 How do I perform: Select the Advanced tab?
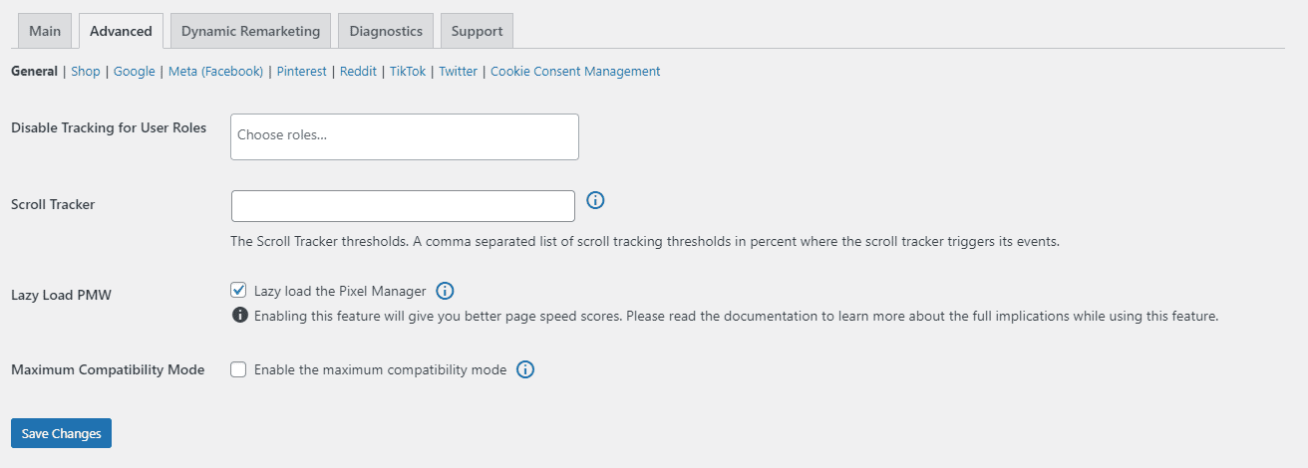121,31
